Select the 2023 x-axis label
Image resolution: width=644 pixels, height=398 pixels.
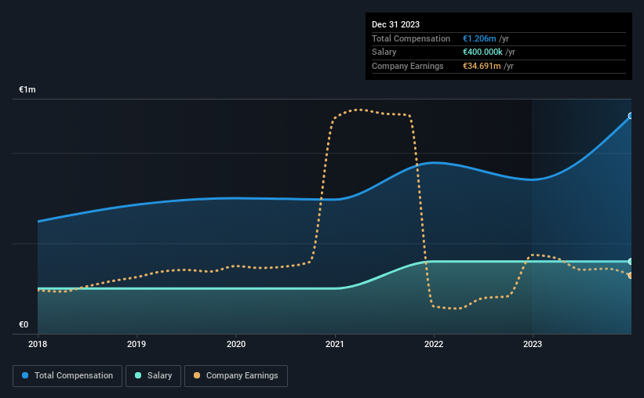click(533, 344)
